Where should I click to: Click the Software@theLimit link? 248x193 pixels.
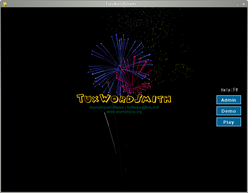click(142, 107)
